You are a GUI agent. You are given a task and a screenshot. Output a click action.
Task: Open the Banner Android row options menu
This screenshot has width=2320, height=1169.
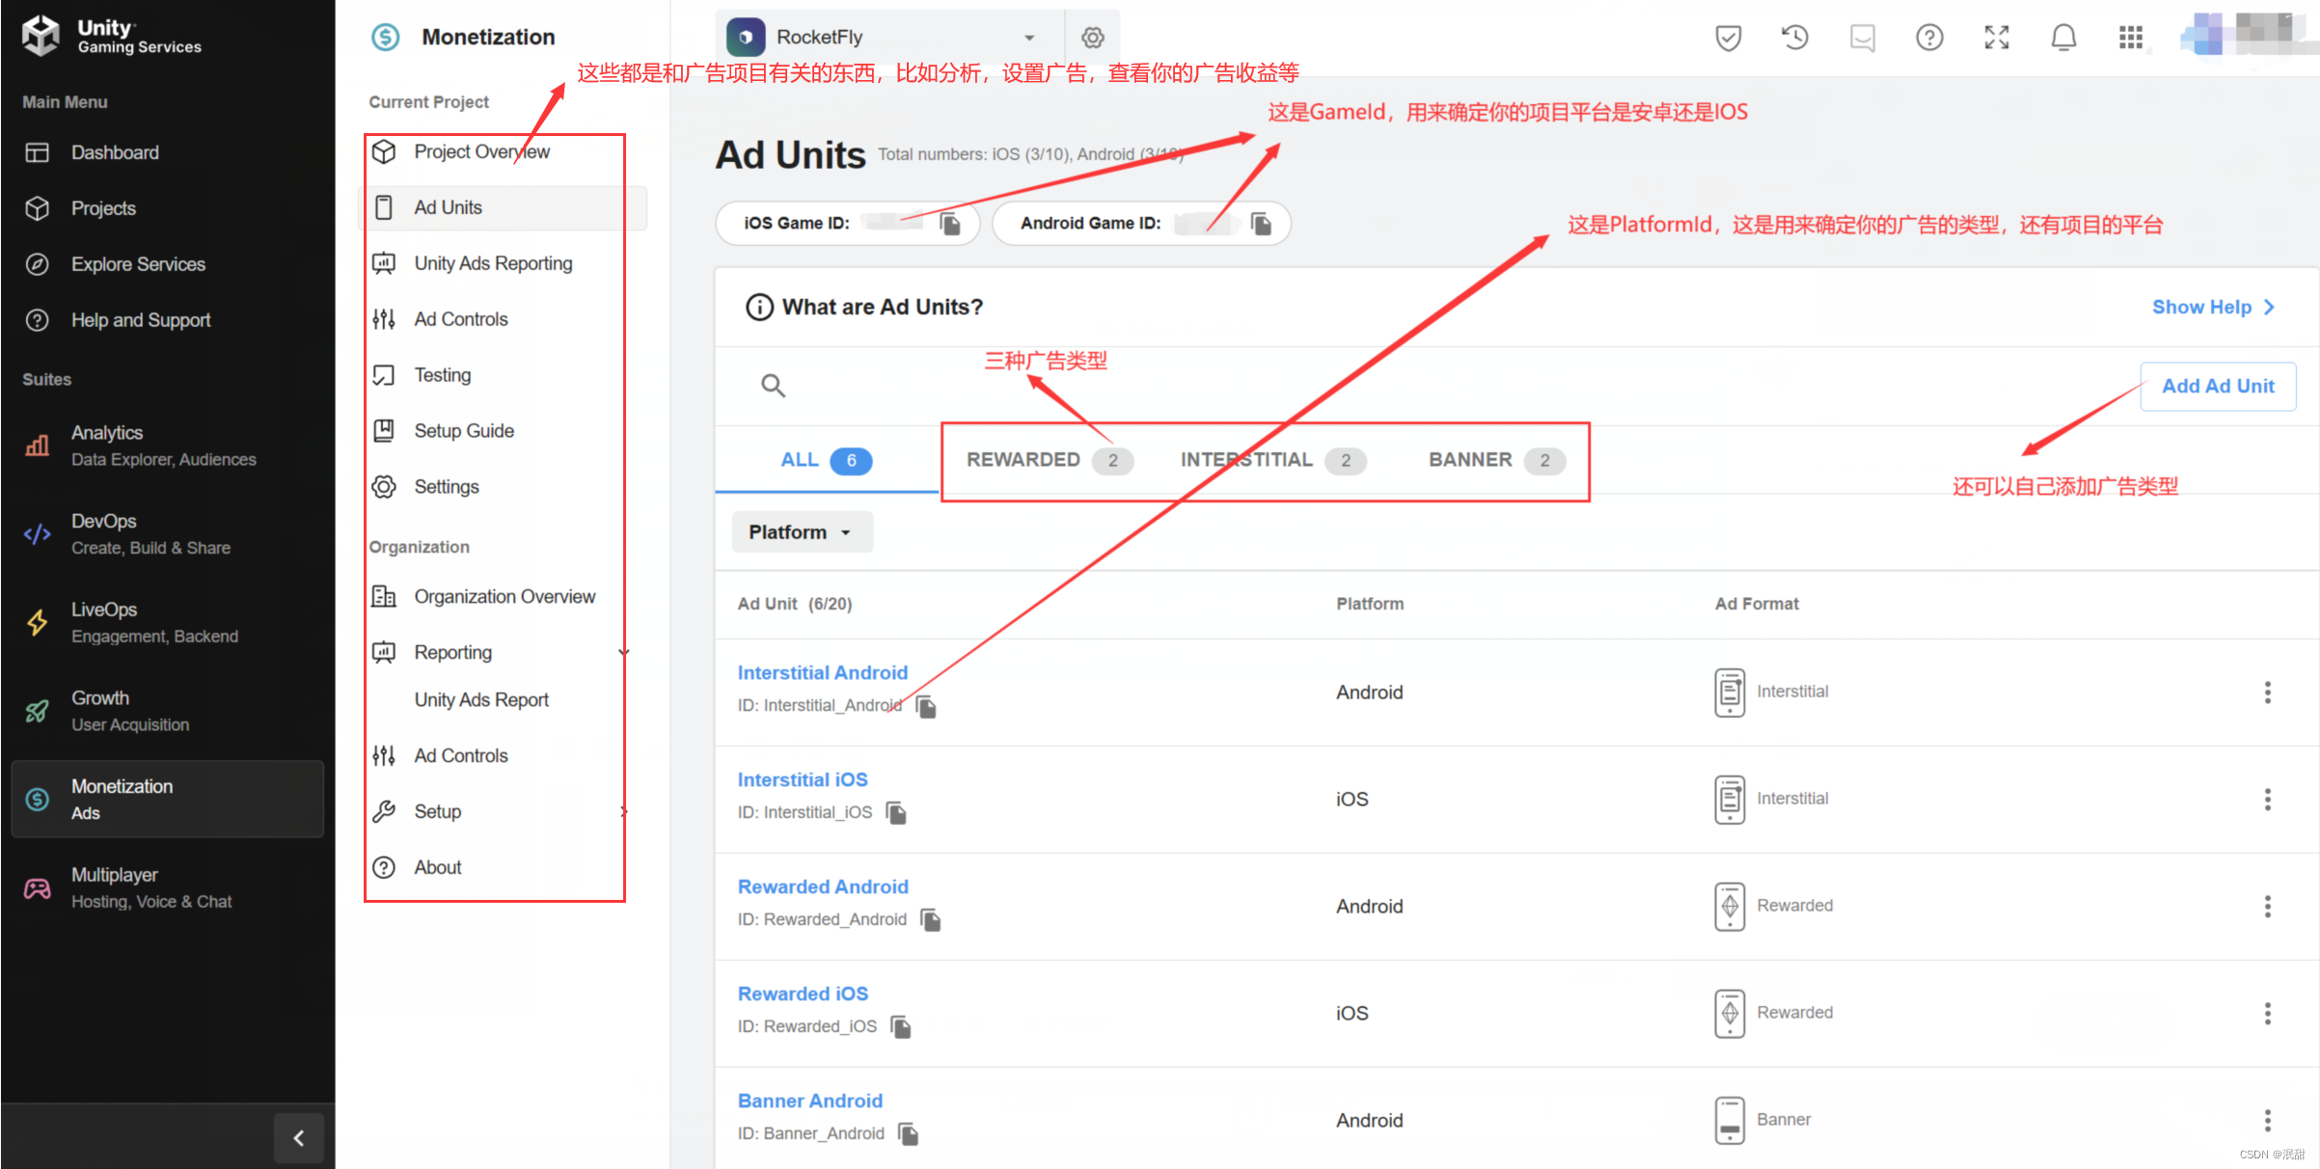[x=2267, y=1120]
